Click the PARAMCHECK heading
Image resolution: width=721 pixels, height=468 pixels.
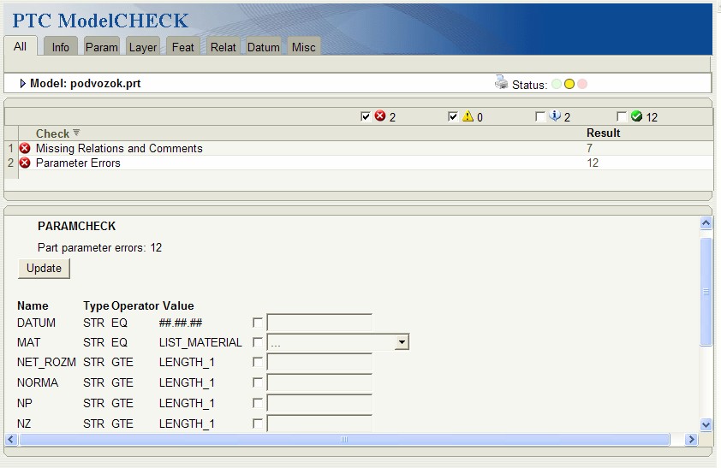[77, 226]
